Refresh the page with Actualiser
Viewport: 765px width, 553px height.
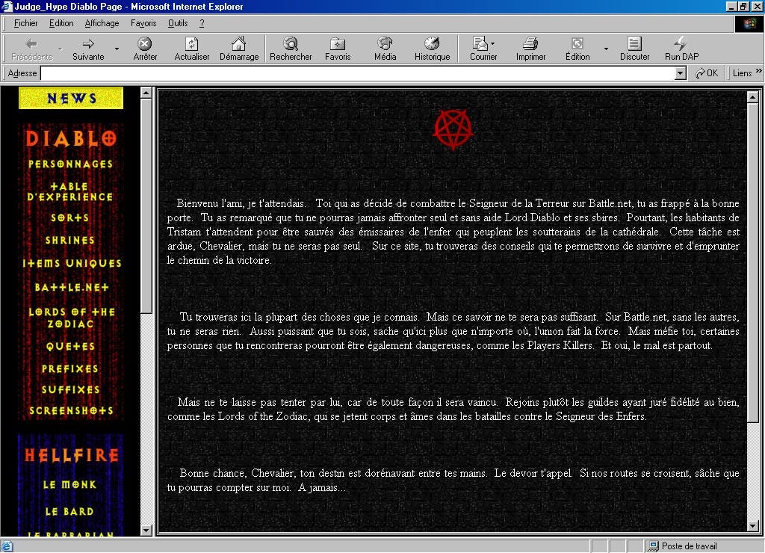[192, 49]
